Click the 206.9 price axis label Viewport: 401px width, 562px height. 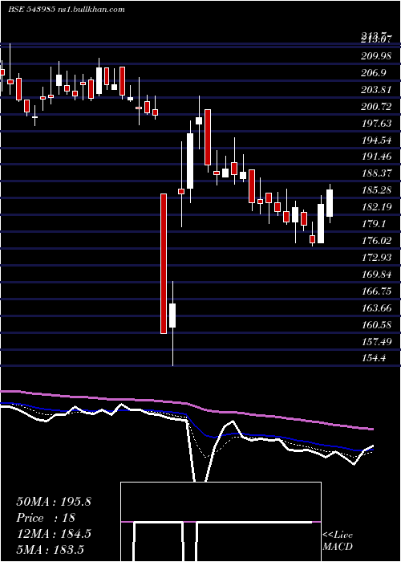[374, 73]
